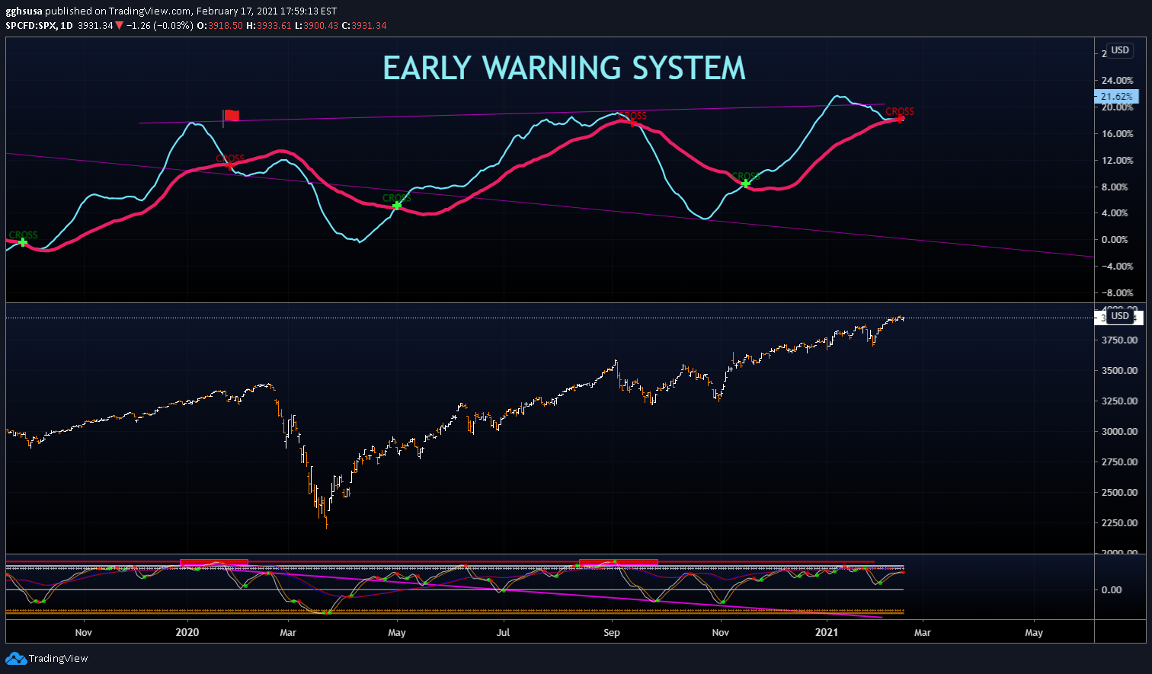Click the 24.00% price scale label
This screenshot has width=1152, height=674.
coord(1117,81)
